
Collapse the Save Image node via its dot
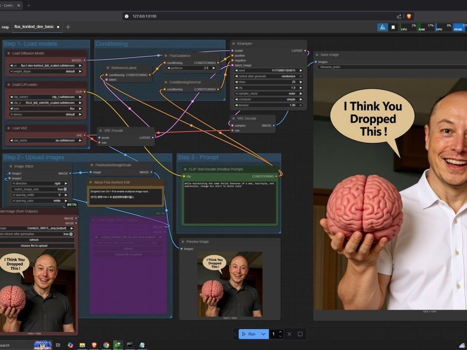click(x=317, y=55)
